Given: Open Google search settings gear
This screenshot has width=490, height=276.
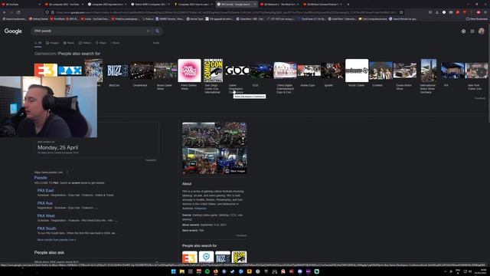Looking at the screenshot, I should (463, 31).
